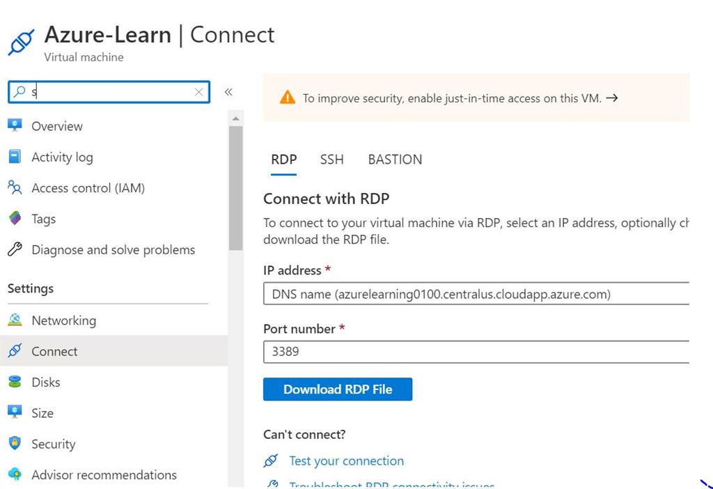This screenshot has height=489, width=713.
Task: Select Test your connection
Action: (x=346, y=460)
